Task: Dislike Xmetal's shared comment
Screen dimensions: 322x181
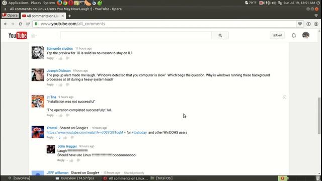Action: [x=72, y=137]
